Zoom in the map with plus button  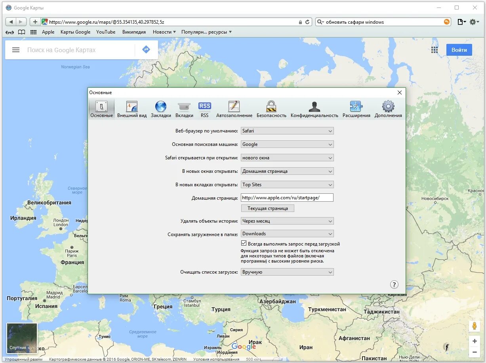[475, 341]
